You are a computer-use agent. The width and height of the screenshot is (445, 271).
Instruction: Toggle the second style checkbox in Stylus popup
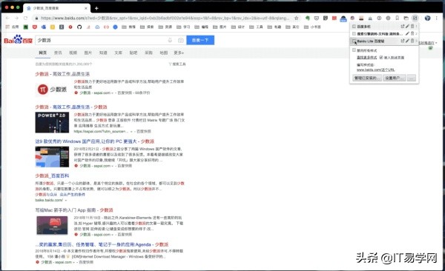click(354, 34)
